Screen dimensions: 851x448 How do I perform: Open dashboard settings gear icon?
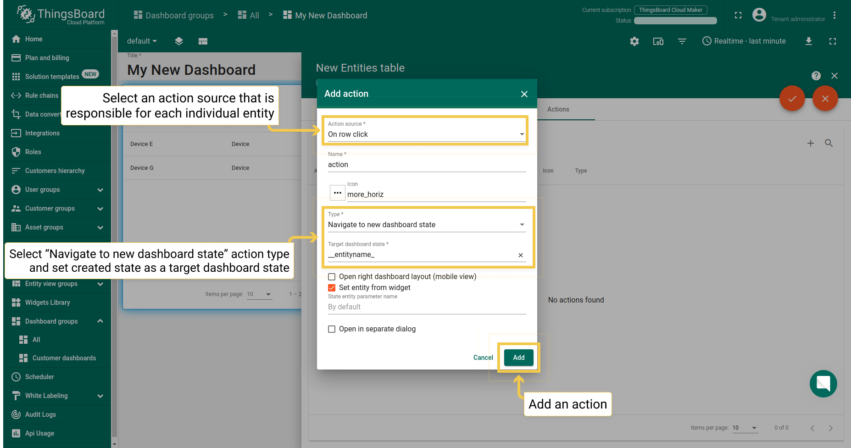[x=634, y=41]
